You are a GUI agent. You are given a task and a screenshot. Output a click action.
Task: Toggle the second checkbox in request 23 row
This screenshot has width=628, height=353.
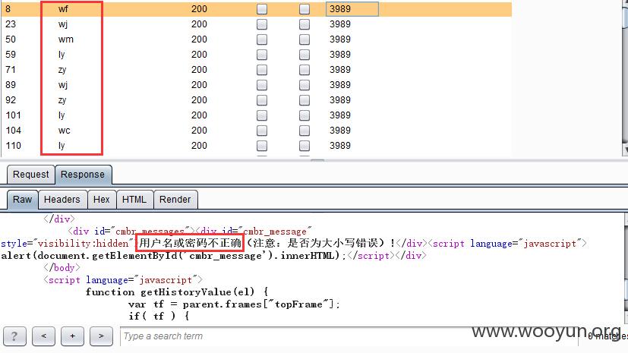pos(305,24)
